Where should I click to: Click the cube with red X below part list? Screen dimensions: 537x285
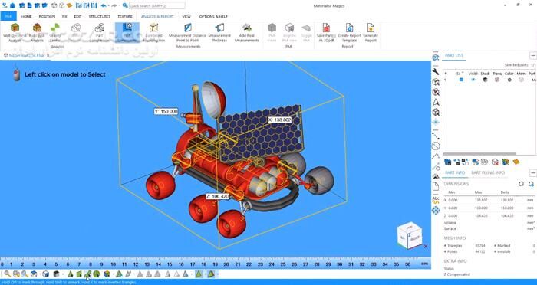495,162
